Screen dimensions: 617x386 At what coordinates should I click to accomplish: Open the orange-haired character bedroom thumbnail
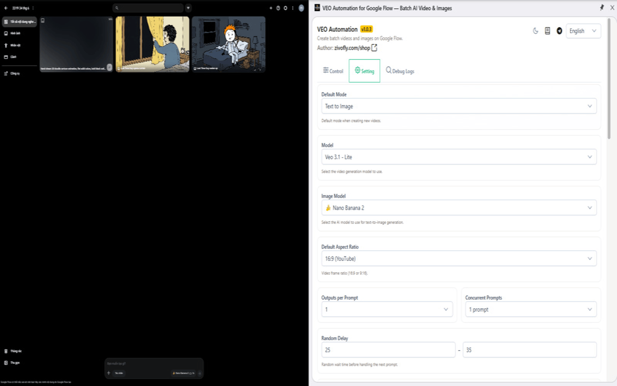228,44
